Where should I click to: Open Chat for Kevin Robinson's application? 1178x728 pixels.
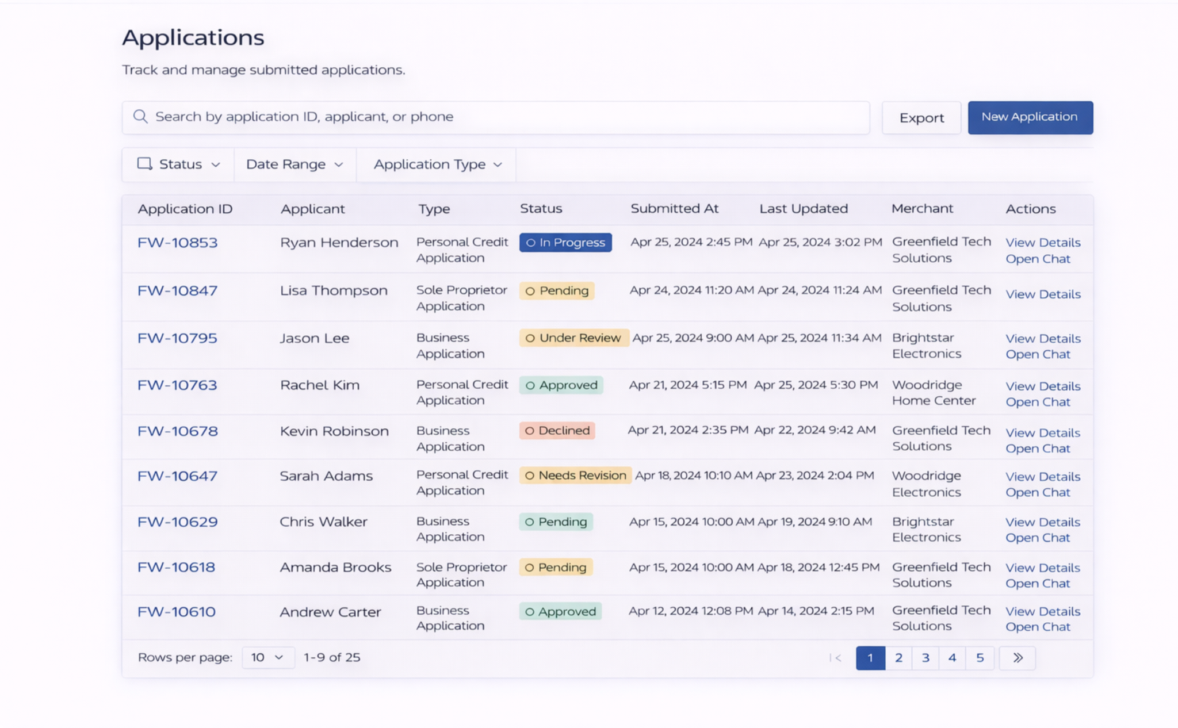[x=1039, y=448]
